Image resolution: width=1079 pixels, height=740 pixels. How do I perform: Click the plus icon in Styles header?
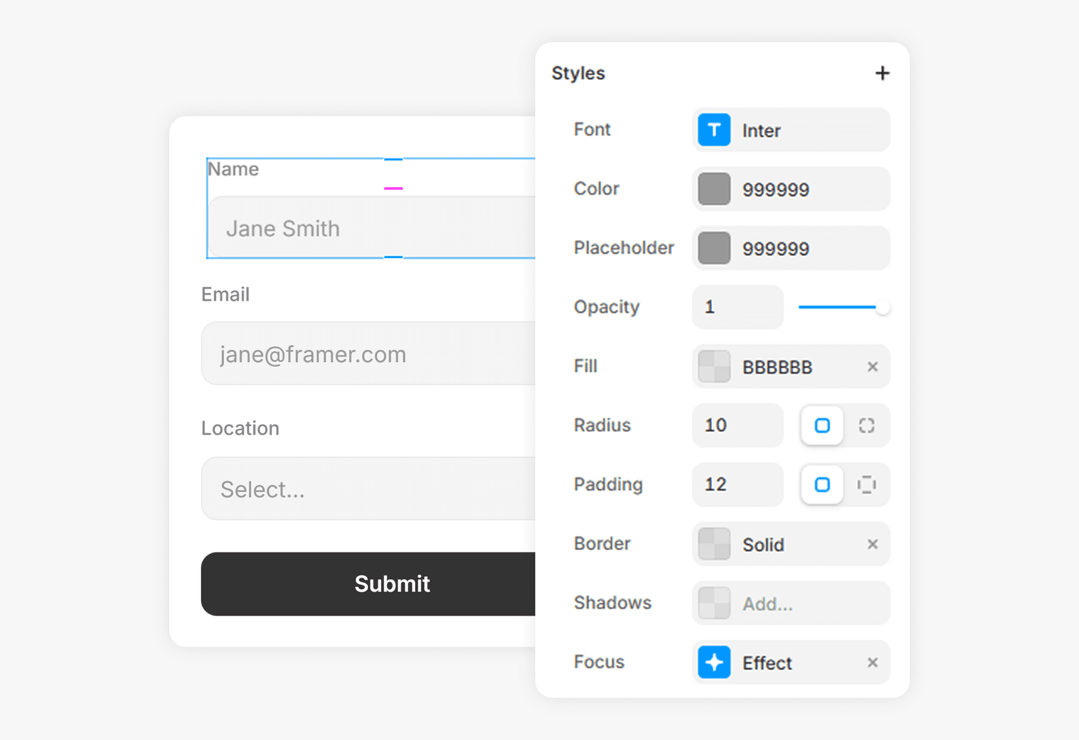[x=882, y=73]
